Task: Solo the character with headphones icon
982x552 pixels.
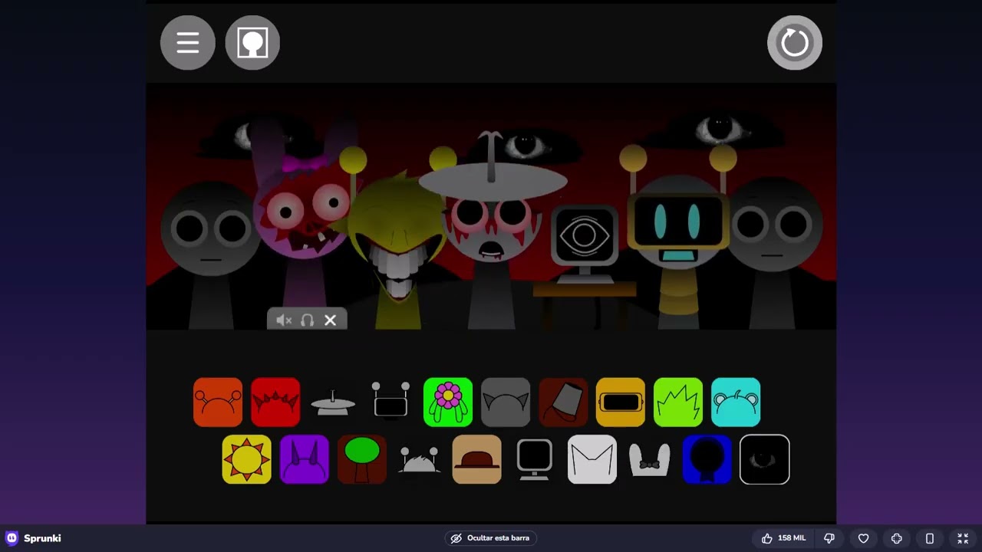Action: coord(308,320)
